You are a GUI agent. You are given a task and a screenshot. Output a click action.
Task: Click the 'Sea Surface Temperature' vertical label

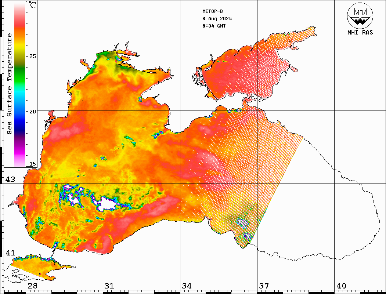tap(9, 84)
